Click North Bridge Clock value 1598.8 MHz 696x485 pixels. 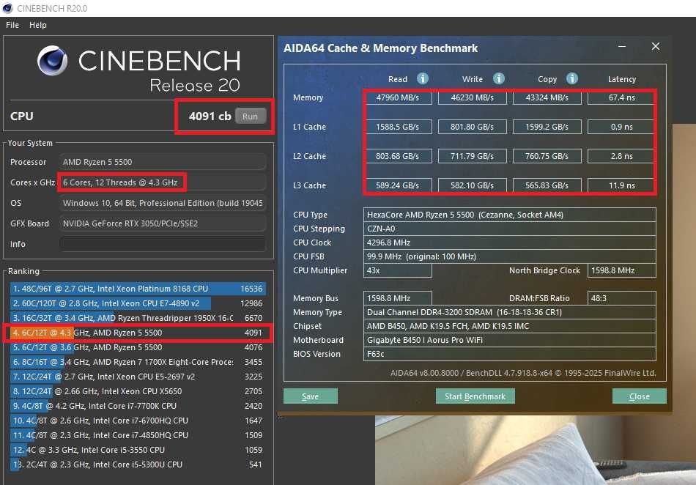tap(621, 270)
